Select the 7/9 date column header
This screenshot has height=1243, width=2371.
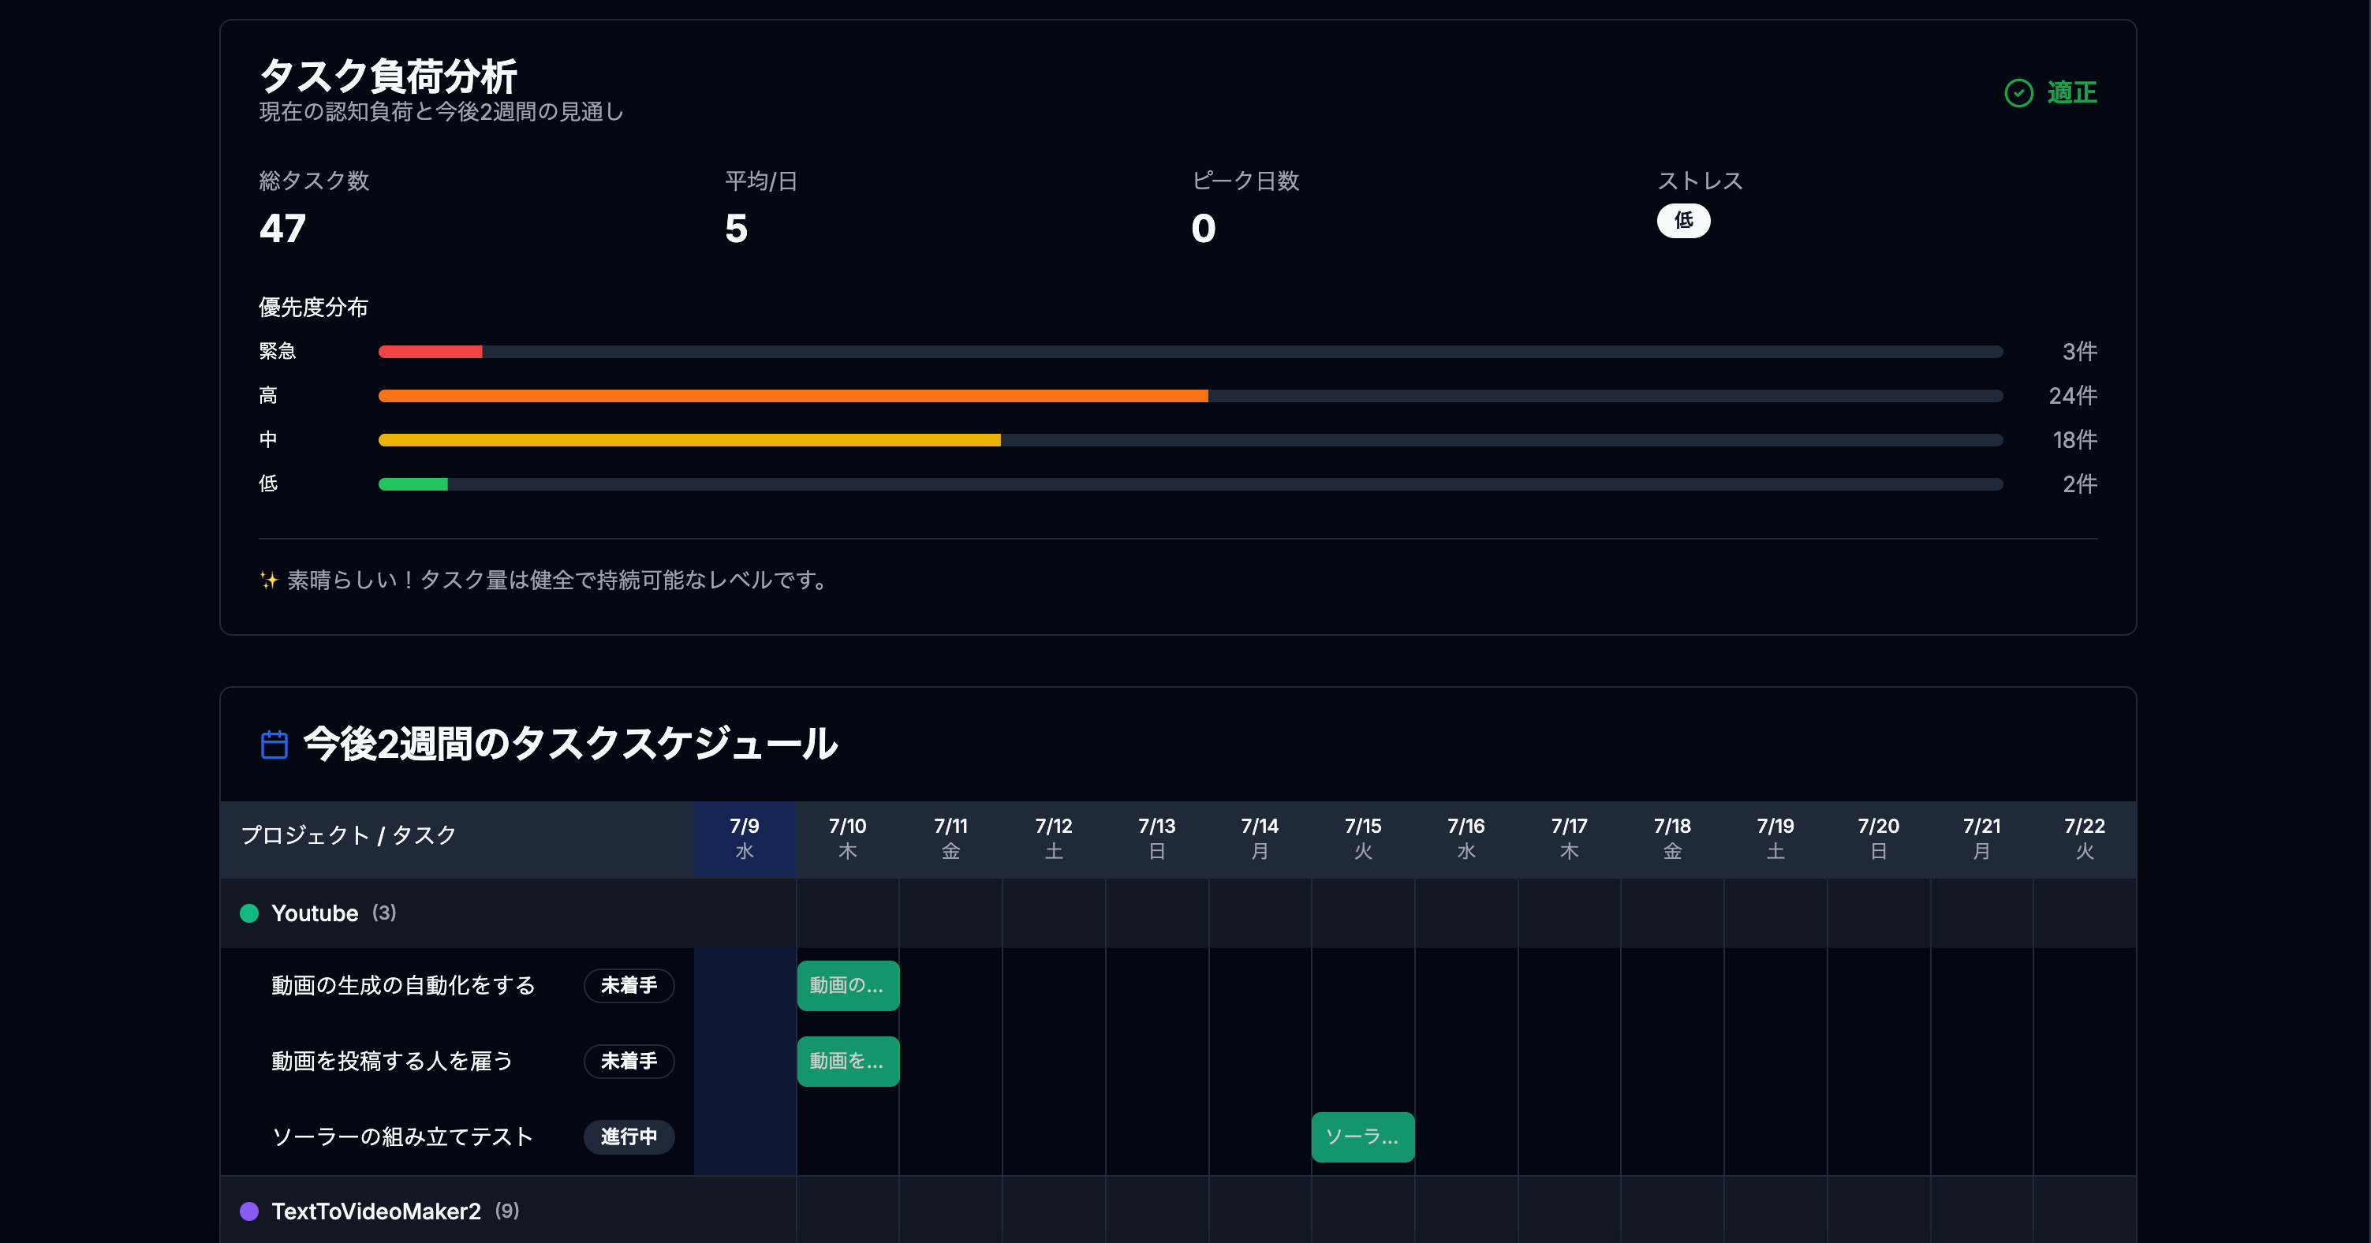point(744,838)
